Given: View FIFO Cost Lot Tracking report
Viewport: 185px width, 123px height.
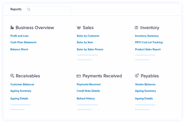Looking at the screenshot, I should tap(149, 42).
